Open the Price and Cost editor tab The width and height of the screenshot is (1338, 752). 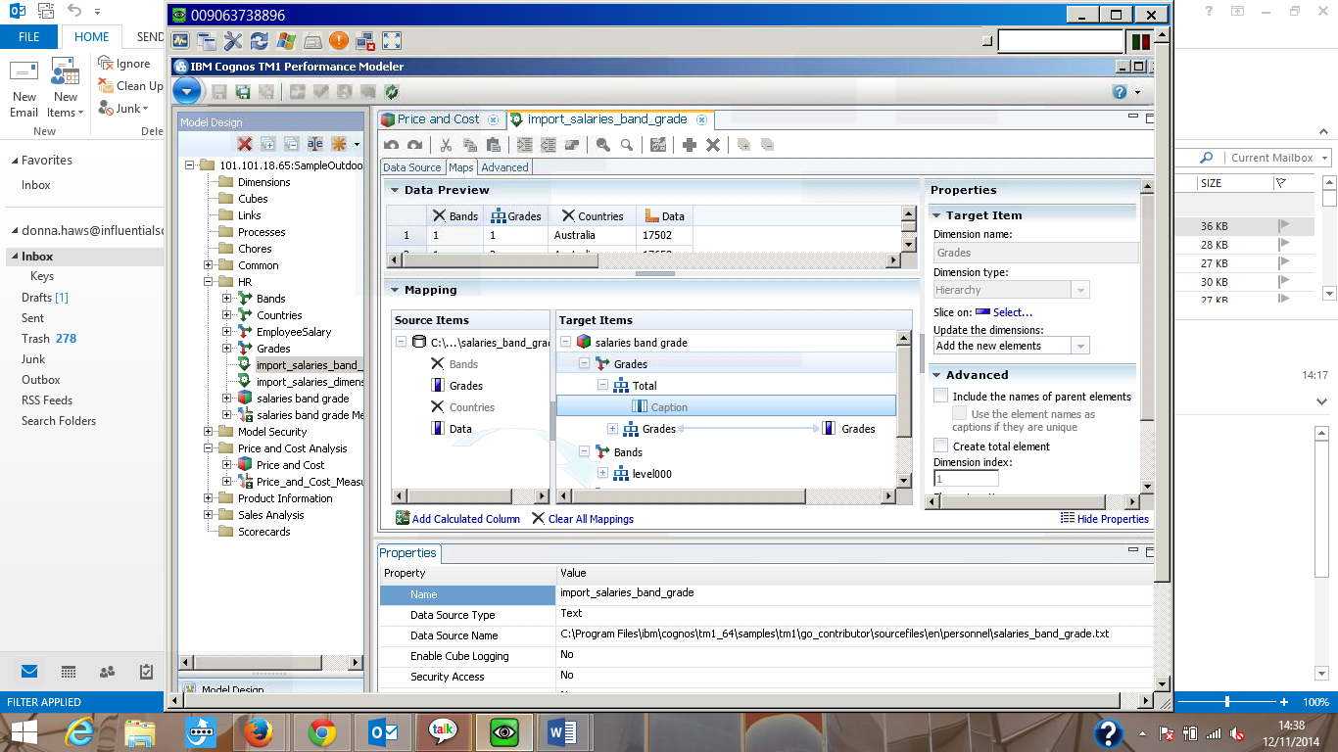pyautogui.click(x=439, y=119)
